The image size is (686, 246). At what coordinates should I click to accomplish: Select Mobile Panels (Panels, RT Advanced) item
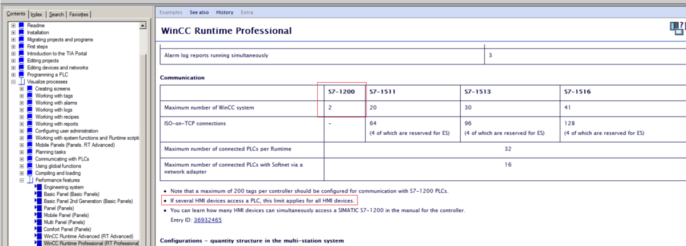click(75, 145)
